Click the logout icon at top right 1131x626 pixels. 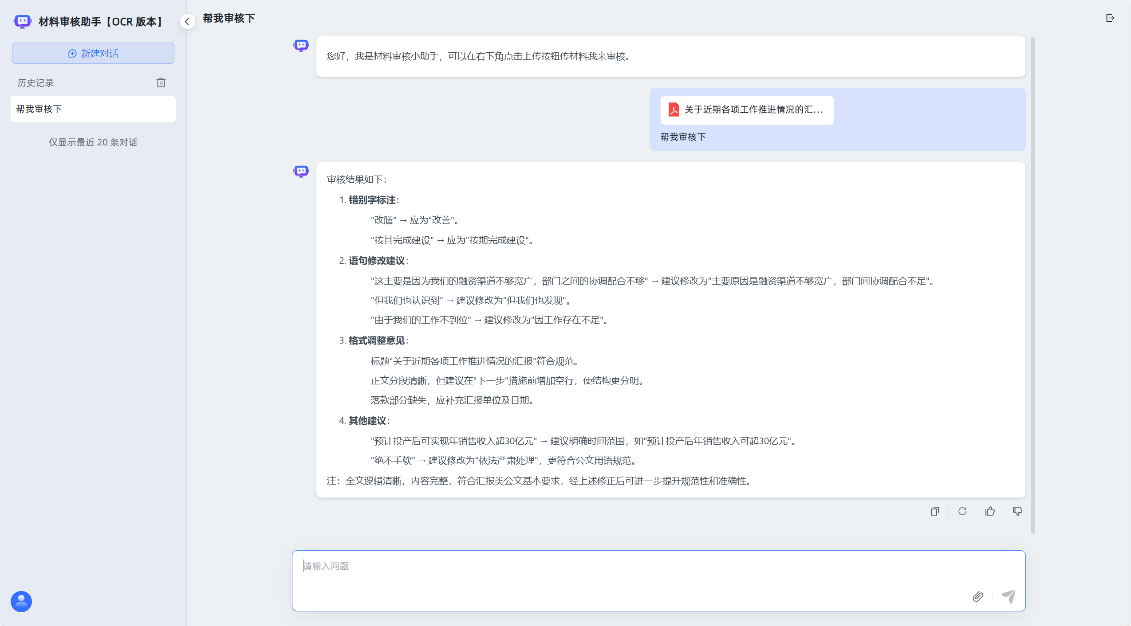click(1110, 18)
